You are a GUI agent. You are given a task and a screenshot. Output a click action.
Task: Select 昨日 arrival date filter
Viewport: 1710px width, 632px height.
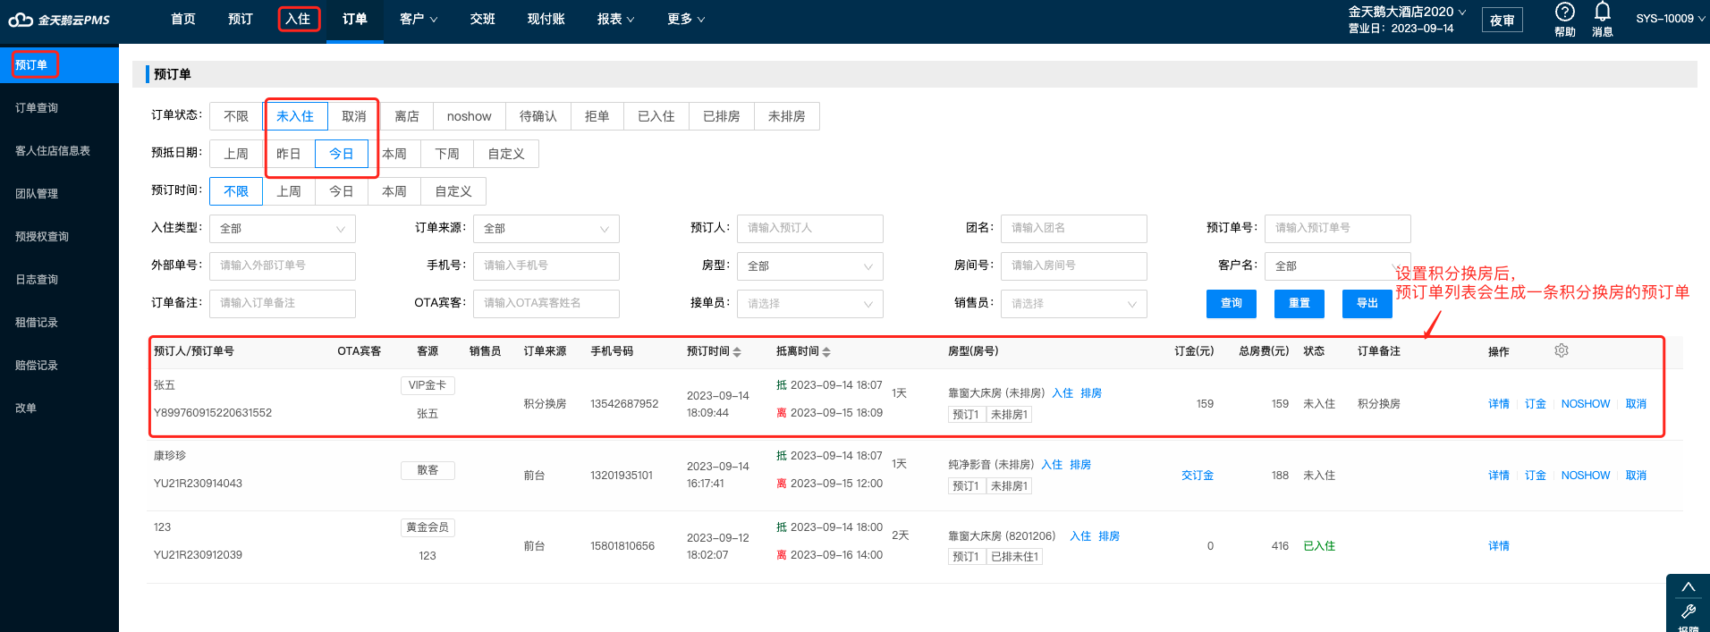[x=289, y=154]
